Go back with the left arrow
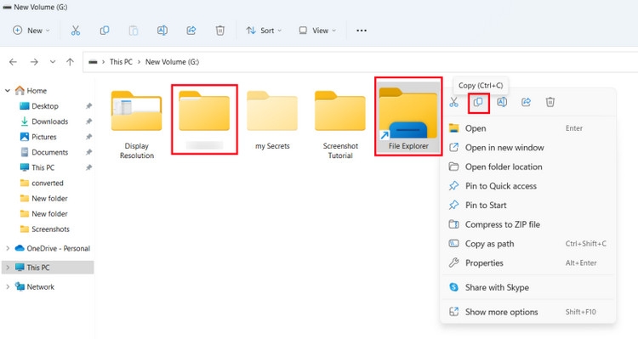638x339 pixels. click(13, 62)
